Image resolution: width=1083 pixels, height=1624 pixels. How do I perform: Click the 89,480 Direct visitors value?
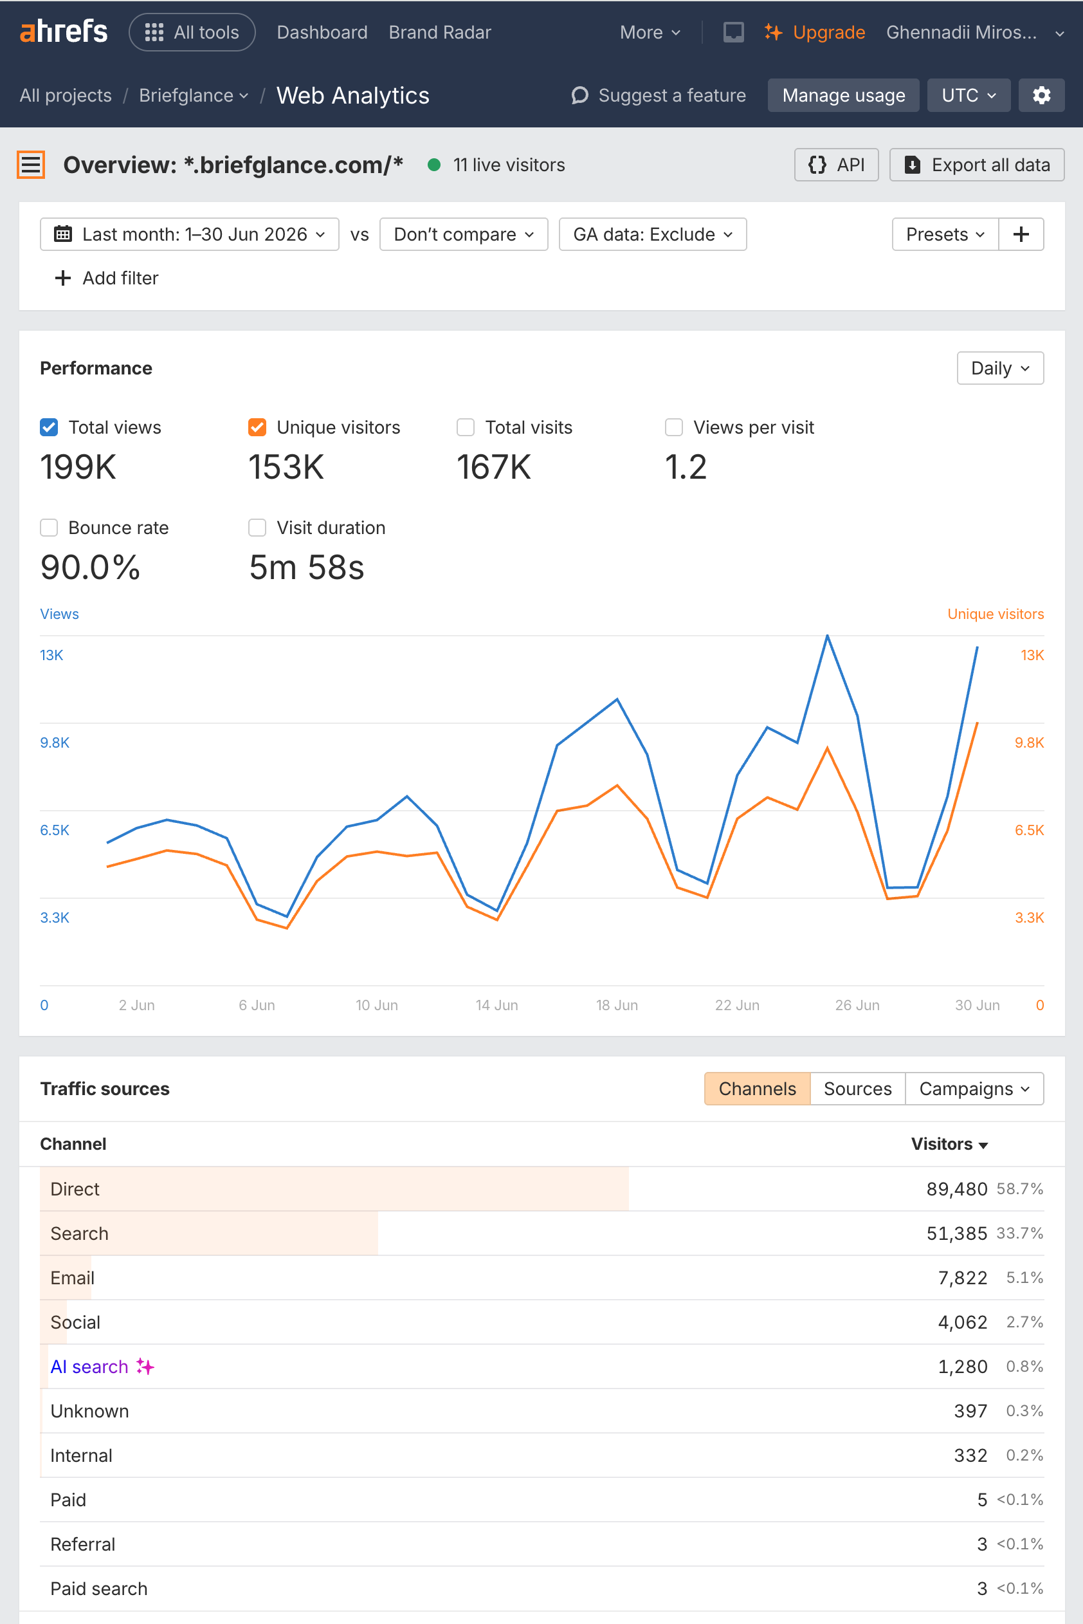[x=956, y=1188]
